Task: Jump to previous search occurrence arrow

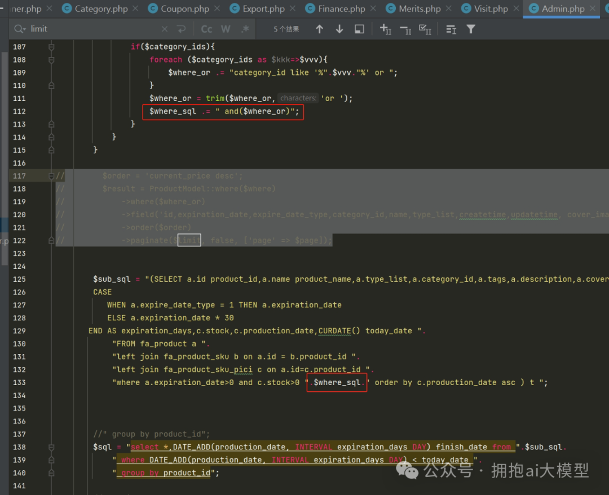Action: [x=319, y=29]
